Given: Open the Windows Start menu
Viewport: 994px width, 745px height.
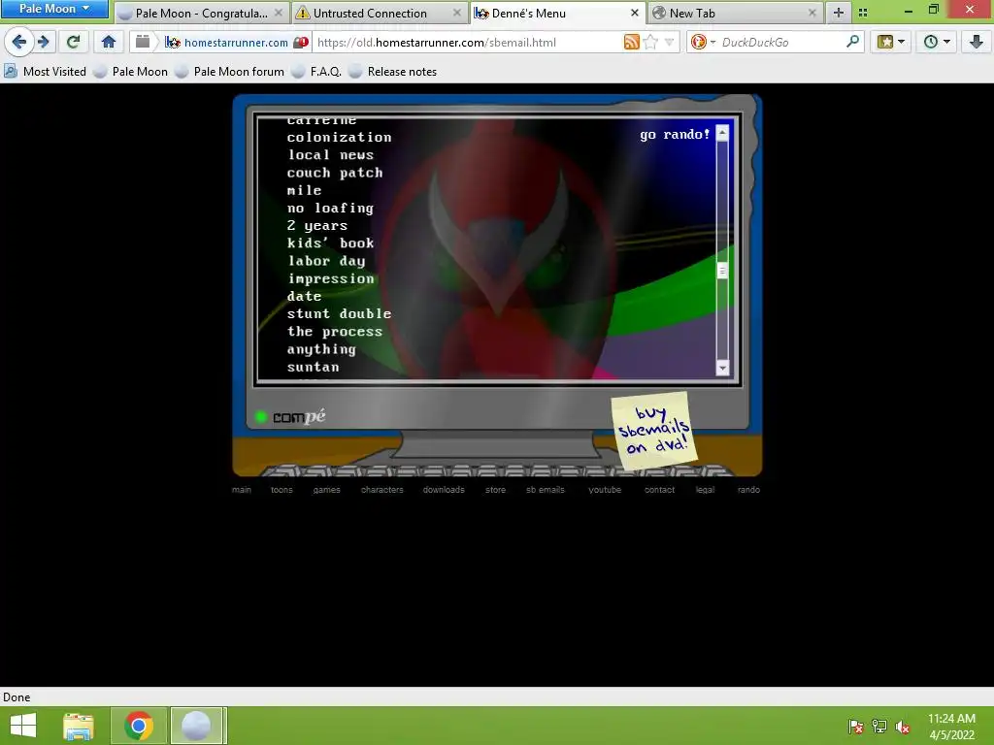Looking at the screenshot, I should tap(23, 726).
